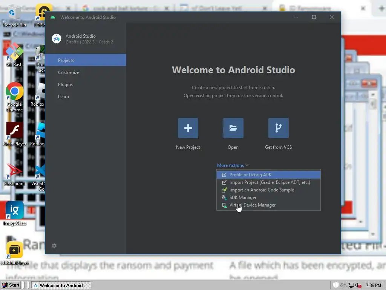Click the New Project plus icon
This screenshot has height=290, width=386.
[x=188, y=128]
